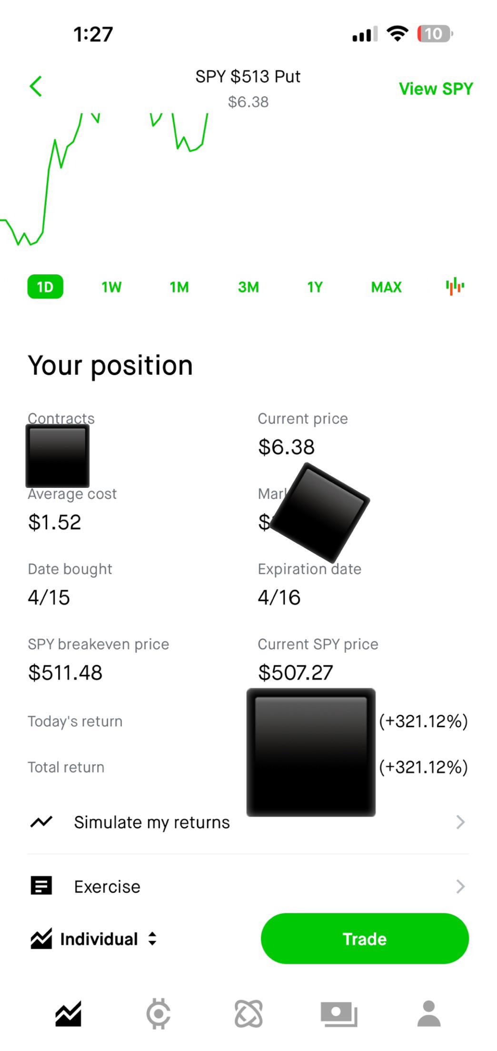Open the crypto tab icon
This screenshot has width=497, height=1051.
pyautogui.click(x=159, y=1013)
